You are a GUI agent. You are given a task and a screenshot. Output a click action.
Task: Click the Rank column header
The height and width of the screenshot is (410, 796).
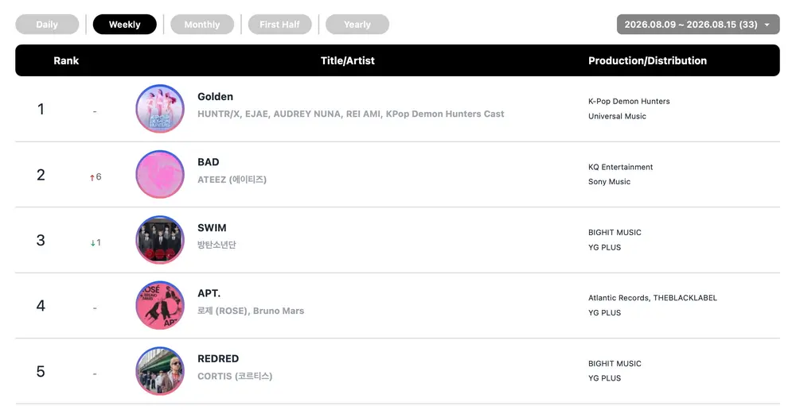tap(66, 61)
